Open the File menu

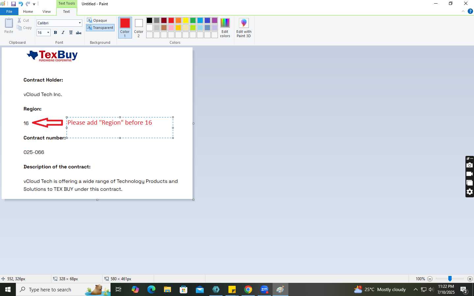(9, 12)
